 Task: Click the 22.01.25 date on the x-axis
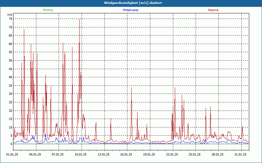172,155
